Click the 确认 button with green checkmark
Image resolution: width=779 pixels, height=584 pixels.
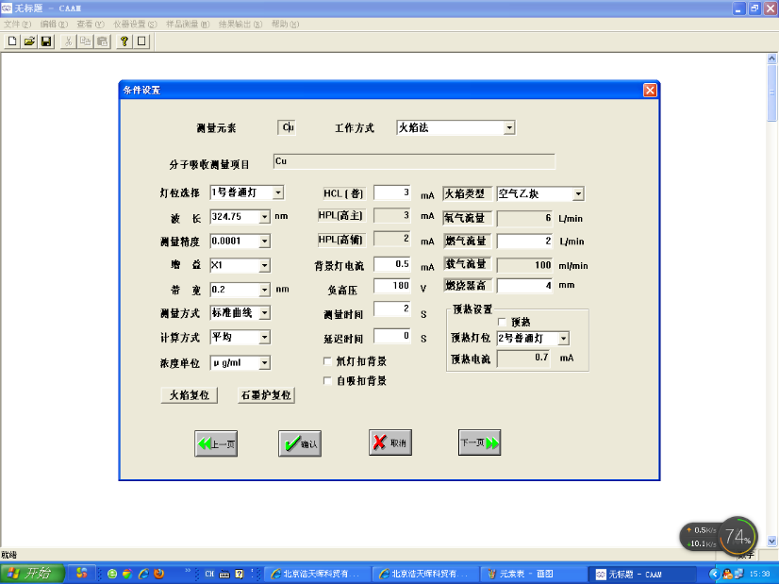coord(301,442)
